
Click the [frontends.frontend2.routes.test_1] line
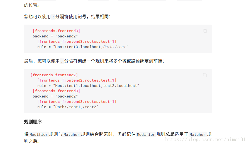[77, 80]
